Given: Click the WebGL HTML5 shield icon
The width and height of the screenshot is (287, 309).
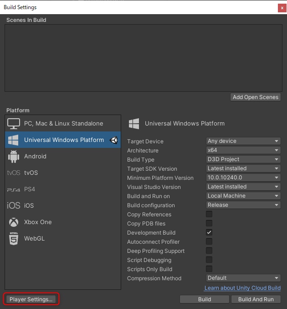Looking at the screenshot, I should 14,238.
